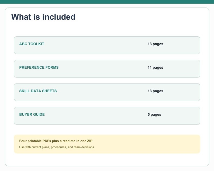The image size is (214, 171).
Task: Open the ABC TOOLKIT card
Action: coord(107,45)
